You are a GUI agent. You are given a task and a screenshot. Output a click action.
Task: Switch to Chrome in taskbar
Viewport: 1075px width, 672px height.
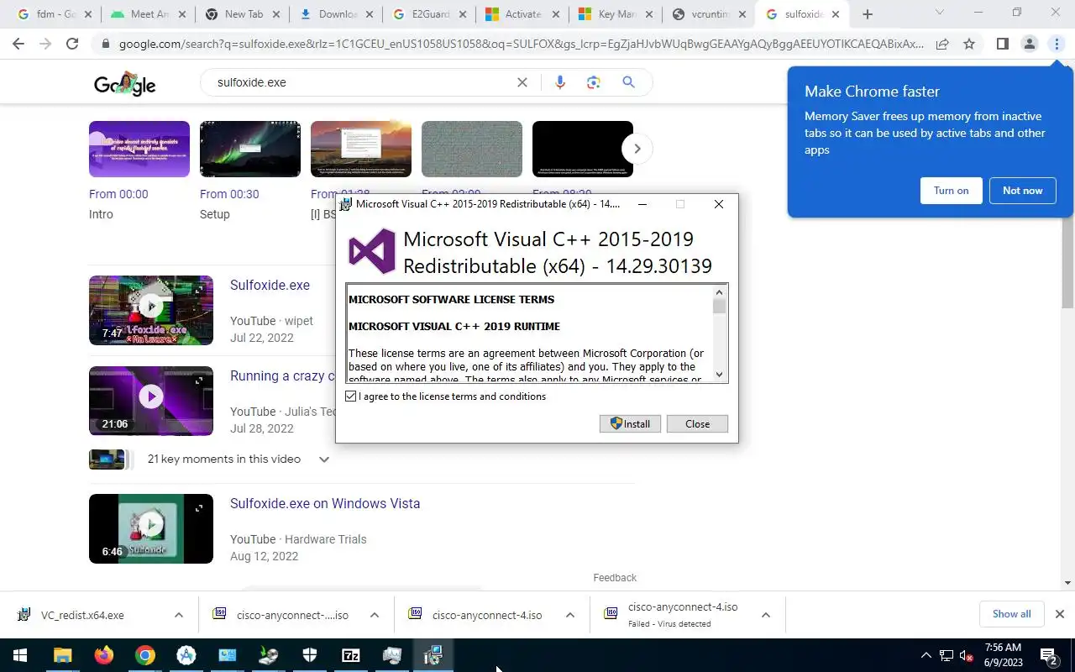tap(145, 655)
